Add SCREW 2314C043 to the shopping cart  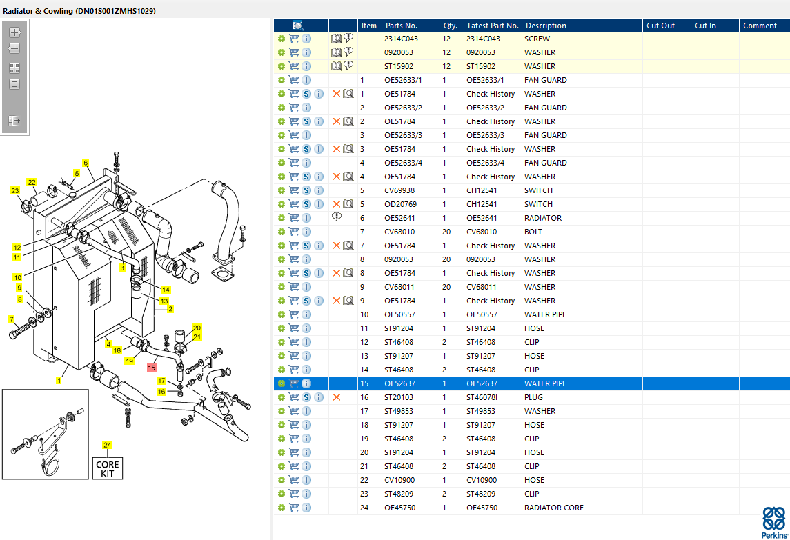294,39
